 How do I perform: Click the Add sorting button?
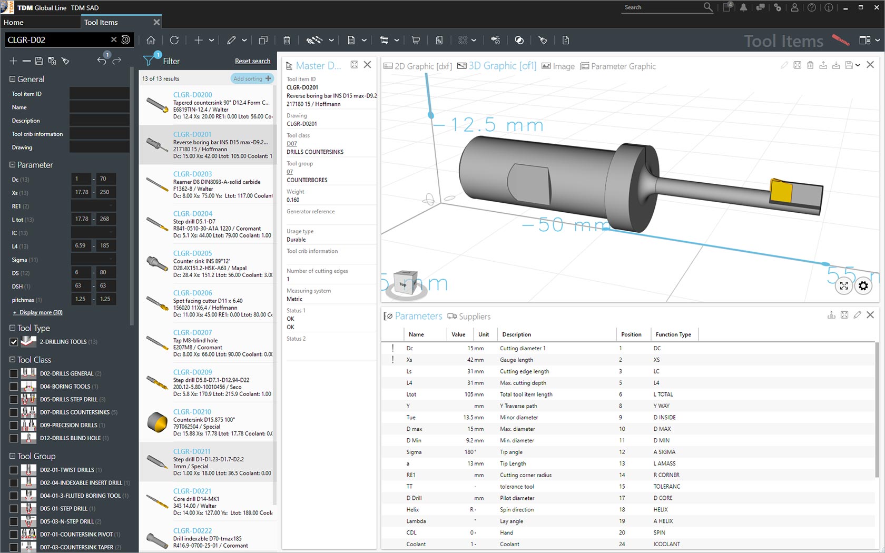[x=252, y=78]
